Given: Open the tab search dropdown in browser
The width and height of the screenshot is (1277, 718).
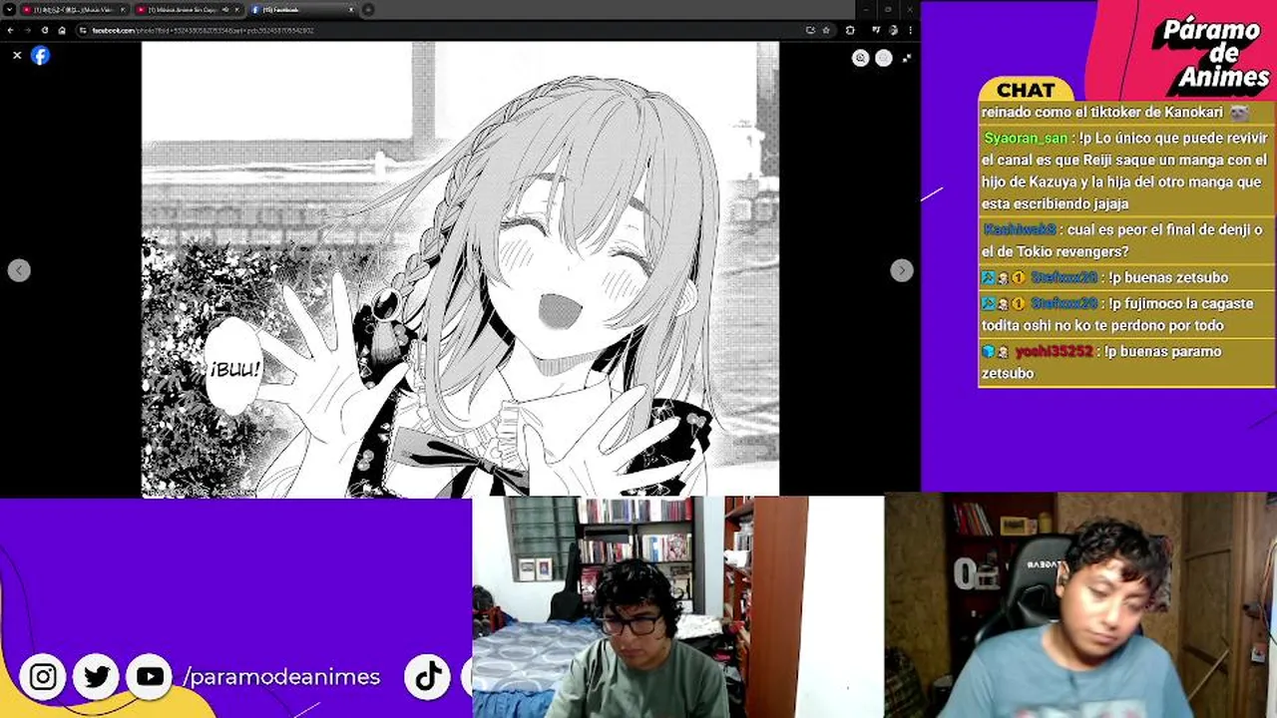Looking at the screenshot, I should pos(9,9).
